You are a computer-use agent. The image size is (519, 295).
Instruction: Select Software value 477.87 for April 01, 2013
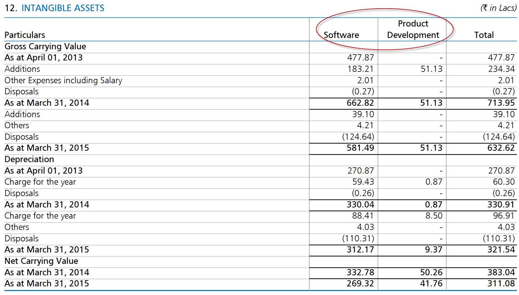[360, 58]
